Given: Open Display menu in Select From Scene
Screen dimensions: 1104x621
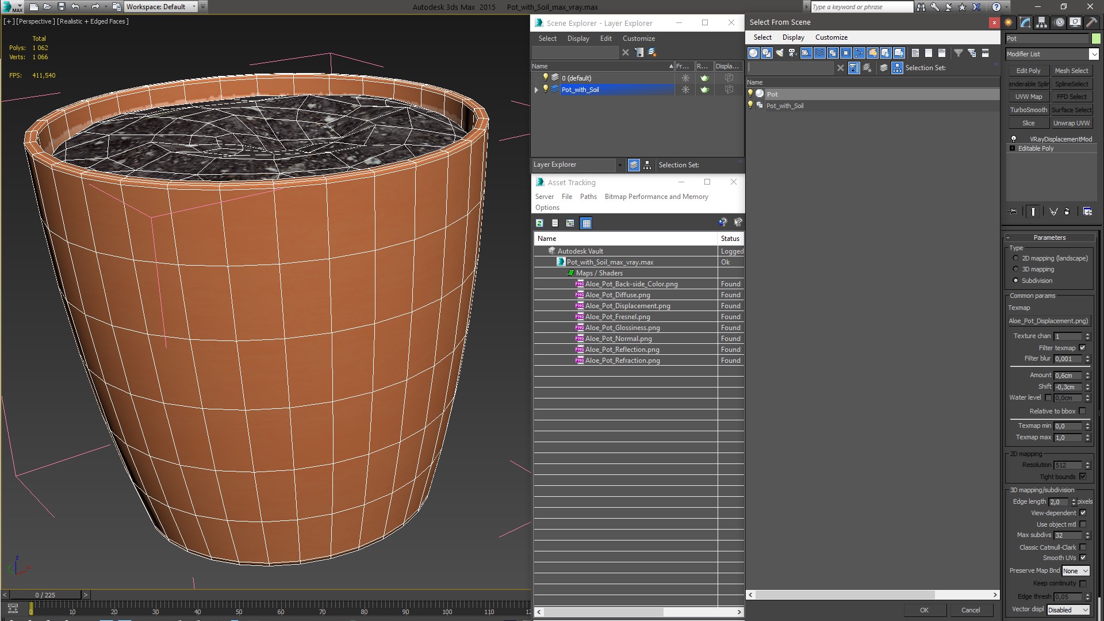Looking at the screenshot, I should [x=793, y=37].
